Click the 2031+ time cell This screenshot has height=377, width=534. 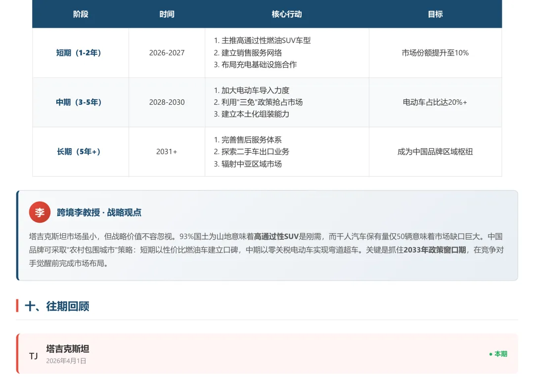[x=167, y=151]
